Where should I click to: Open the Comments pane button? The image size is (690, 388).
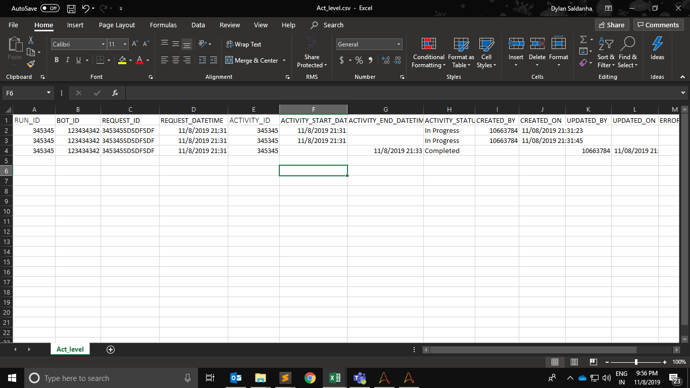click(x=658, y=25)
